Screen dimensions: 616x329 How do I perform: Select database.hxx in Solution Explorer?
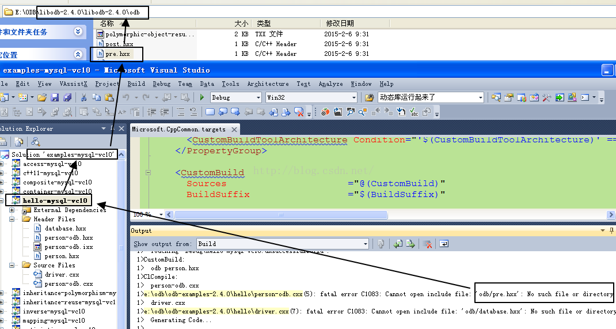[x=65, y=228]
